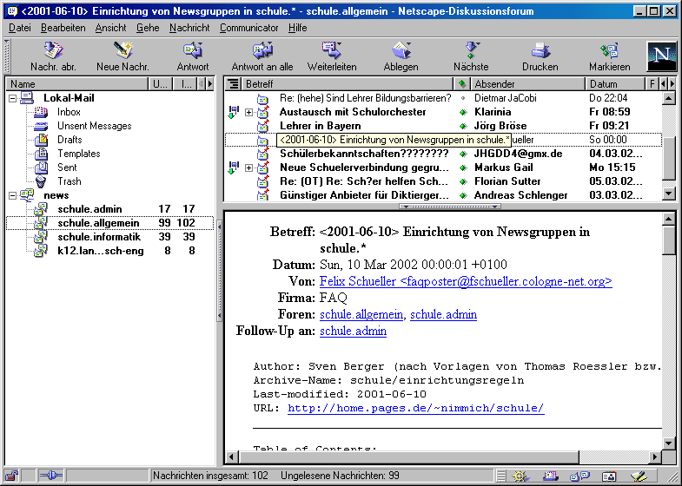The width and height of the screenshot is (682, 486).
Task: Open the Trash folder
Action: click(x=69, y=181)
